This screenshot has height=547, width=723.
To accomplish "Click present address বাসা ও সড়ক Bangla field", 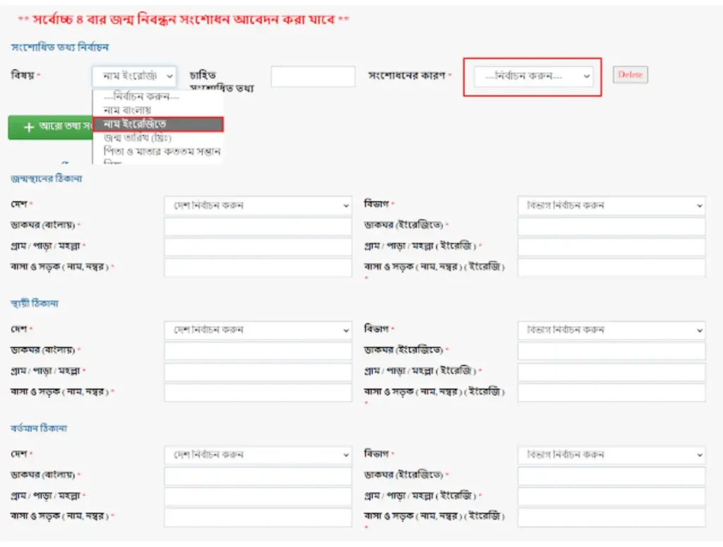I will [x=258, y=517].
